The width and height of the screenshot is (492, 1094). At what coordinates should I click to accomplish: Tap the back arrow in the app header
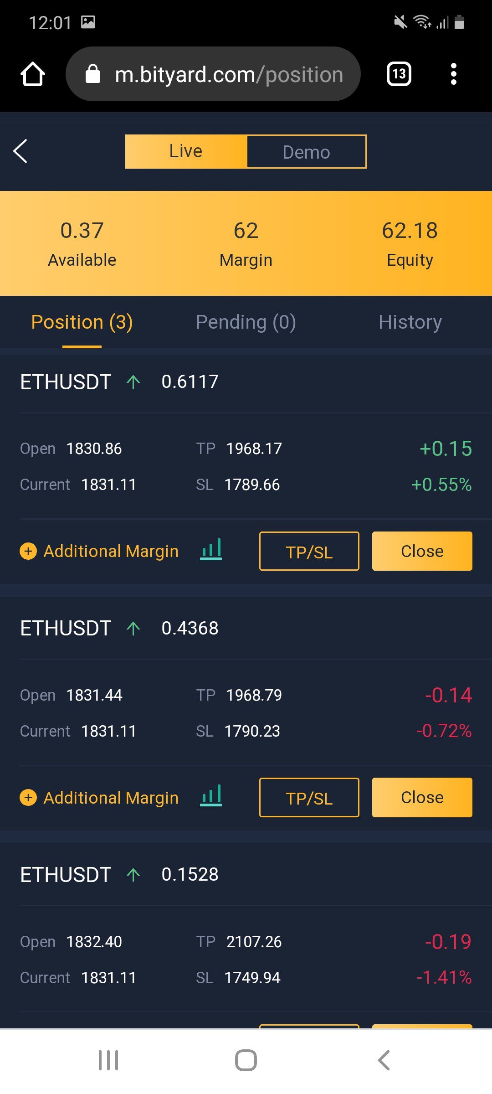point(20,151)
